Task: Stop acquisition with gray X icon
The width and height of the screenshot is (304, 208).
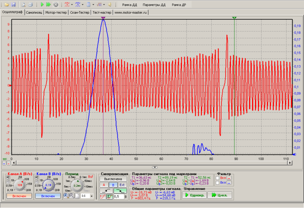Action: click(55, 5)
